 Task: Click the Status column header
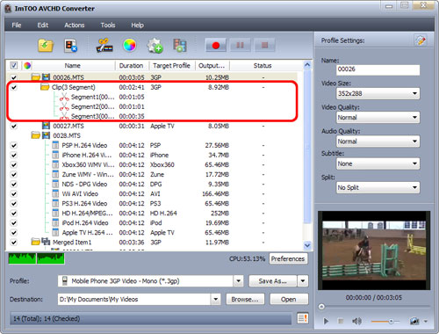263,66
